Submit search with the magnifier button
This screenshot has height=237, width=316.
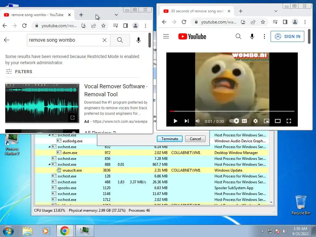(x=120, y=40)
